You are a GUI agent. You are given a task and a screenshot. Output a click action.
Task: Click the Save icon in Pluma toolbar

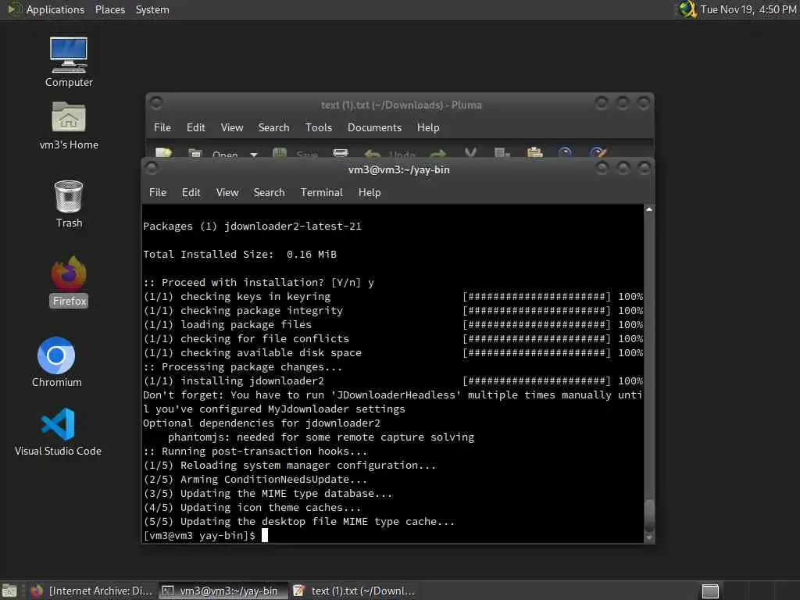[x=279, y=152]
